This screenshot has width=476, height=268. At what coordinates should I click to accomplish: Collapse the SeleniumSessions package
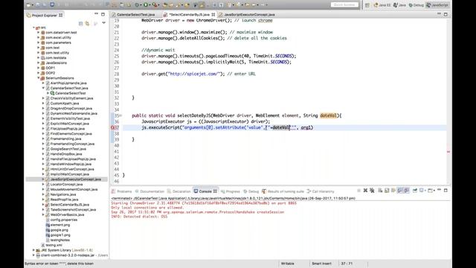(x=39, y=78)
